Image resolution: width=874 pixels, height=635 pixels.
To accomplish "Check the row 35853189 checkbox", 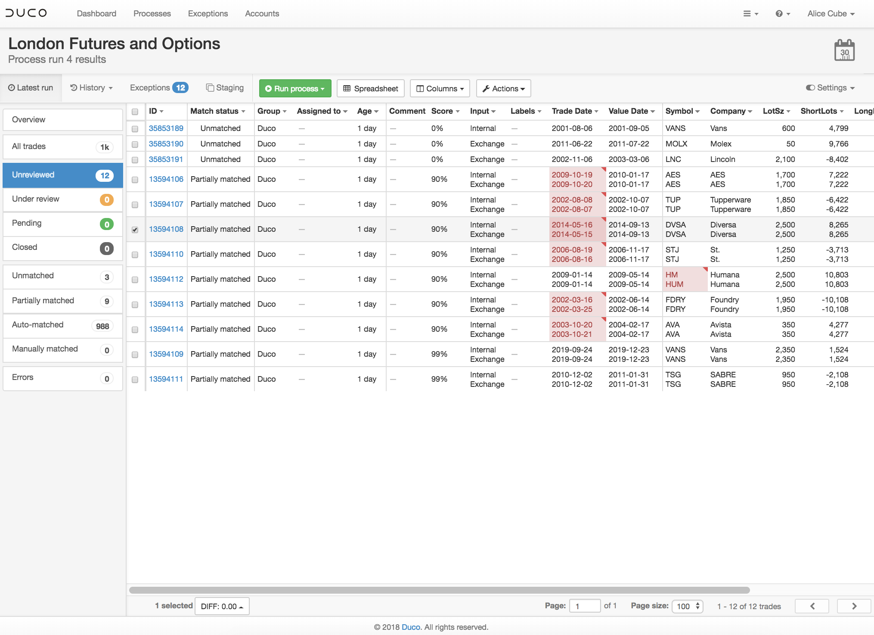I will click(x=135, y=129).
